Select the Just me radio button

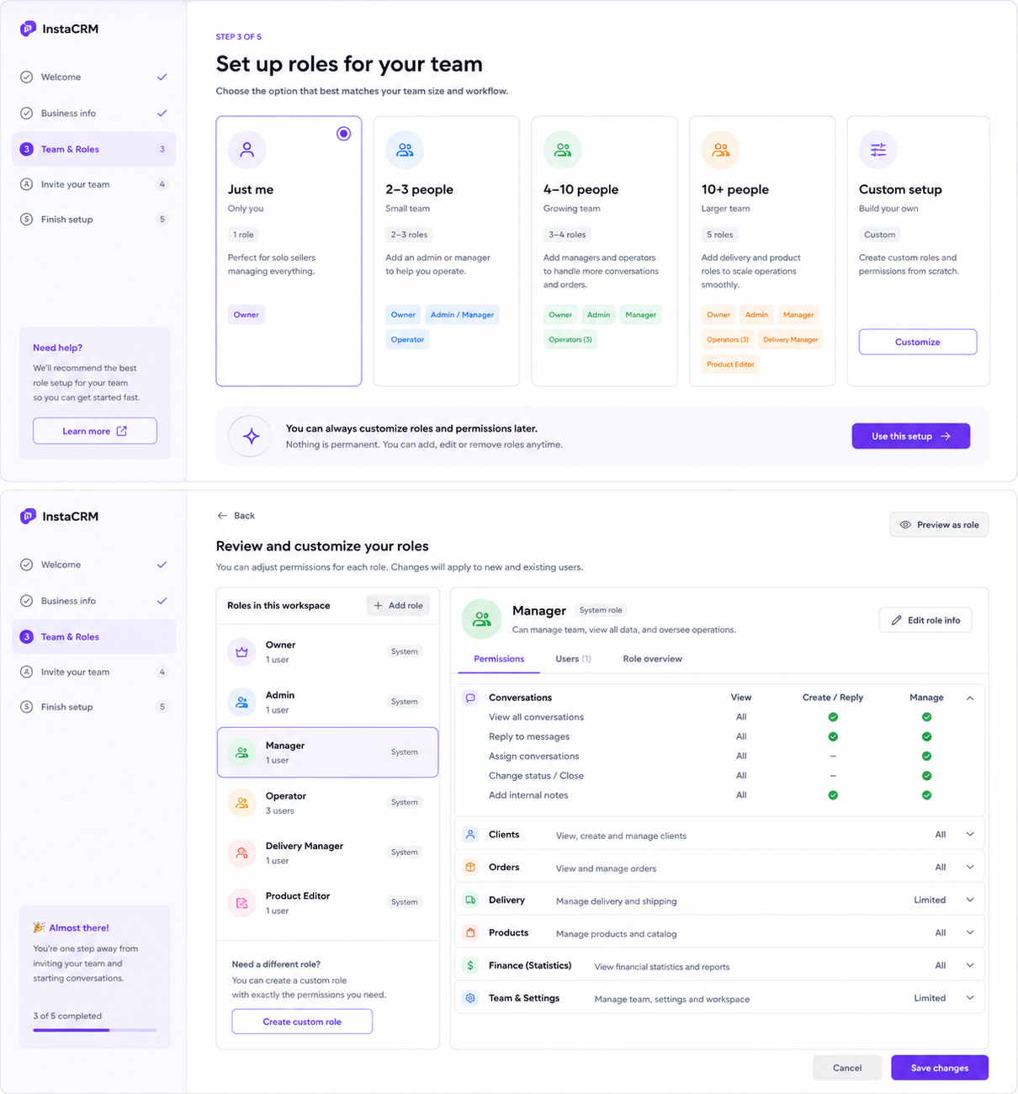343,134
